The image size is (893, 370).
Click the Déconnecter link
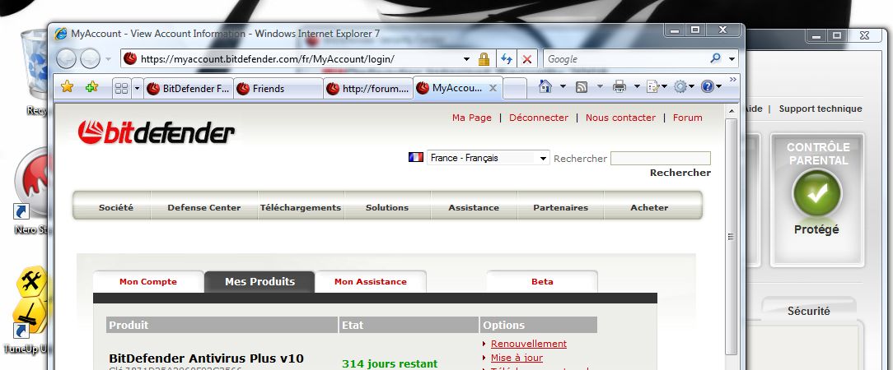tap(539, 118)
